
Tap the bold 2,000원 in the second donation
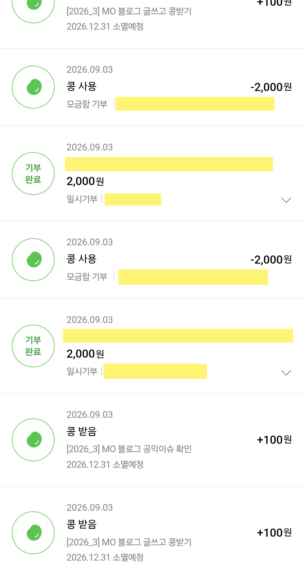(85, 354)
